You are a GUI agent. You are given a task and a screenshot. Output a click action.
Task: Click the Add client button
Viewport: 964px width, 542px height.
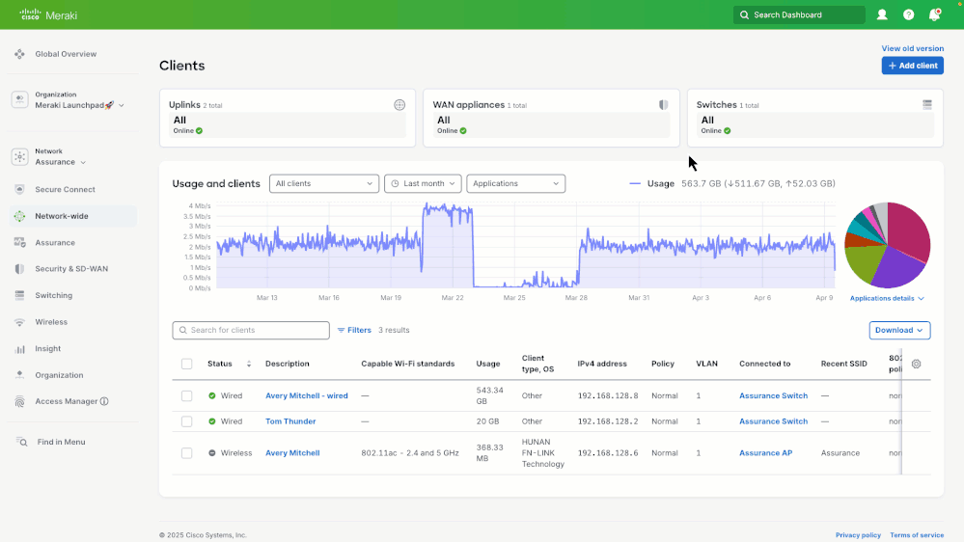pos(912,66)
